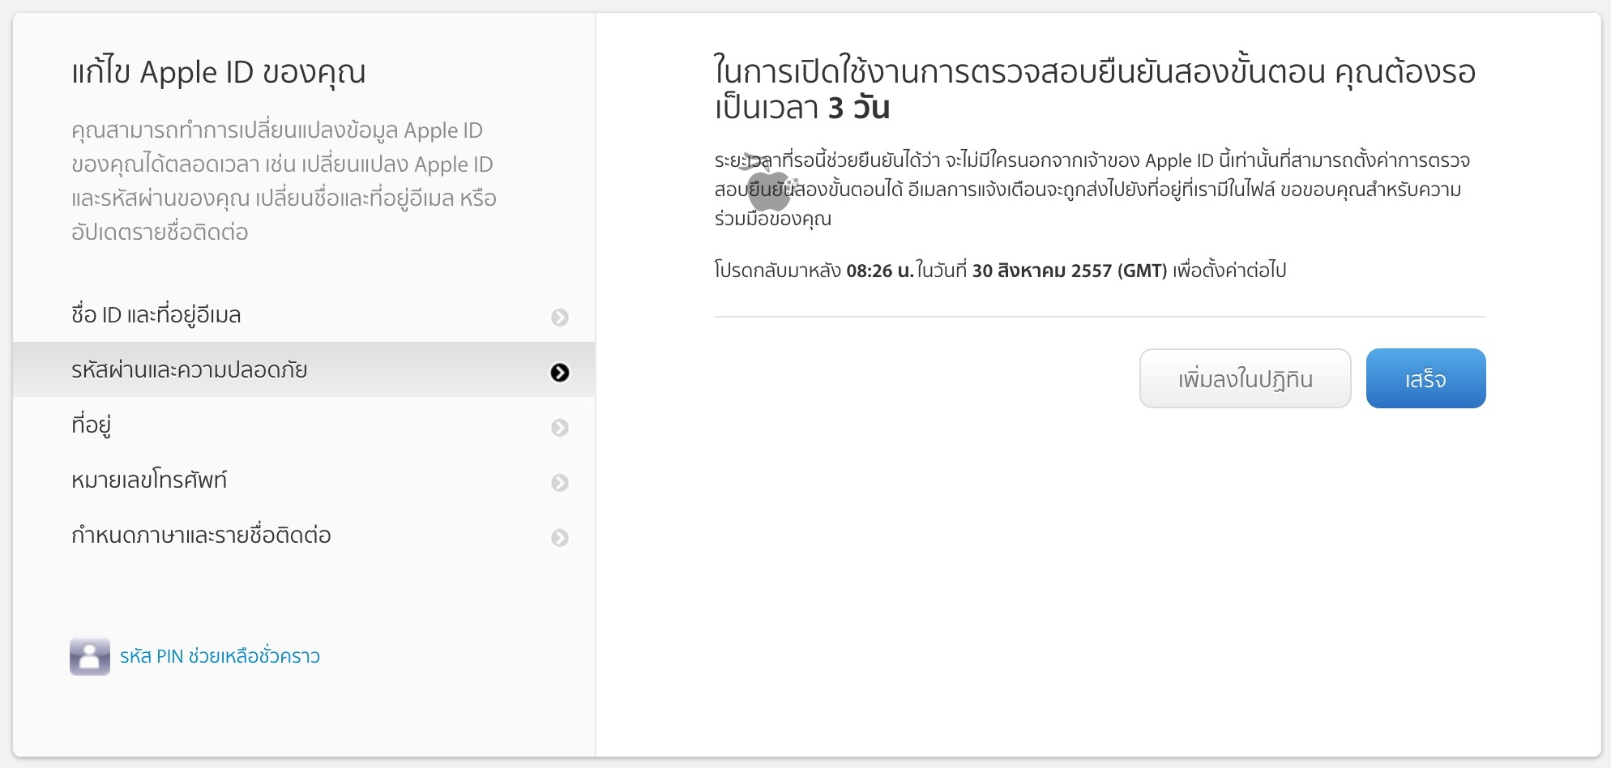Click the chevron beside กำหนดภาษาและรายชื่อติดต่อ
The image size is (1611, 768).
(560, 536)
